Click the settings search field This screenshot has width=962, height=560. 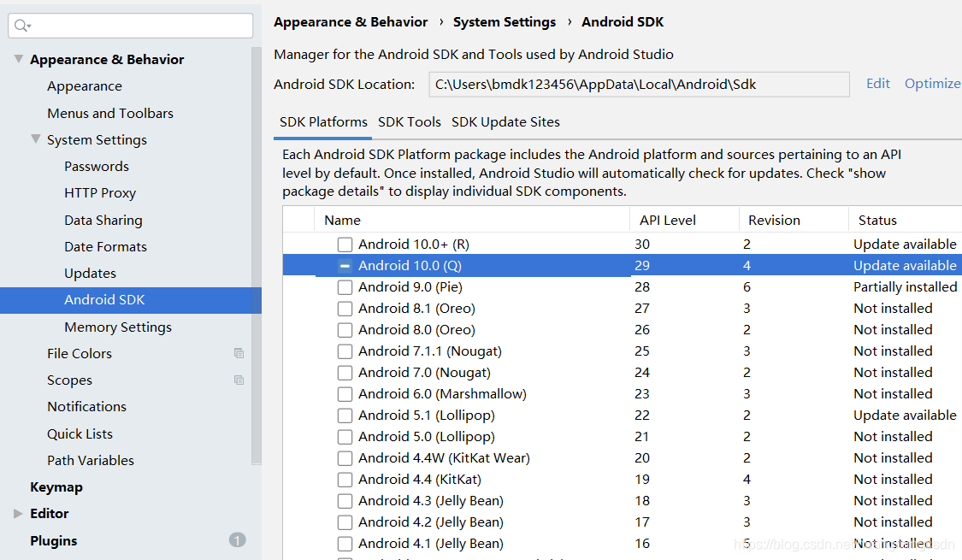pos(131,26)
